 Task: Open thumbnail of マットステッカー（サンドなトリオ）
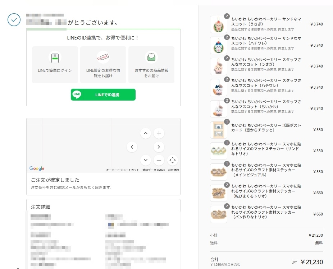[219, 151]
